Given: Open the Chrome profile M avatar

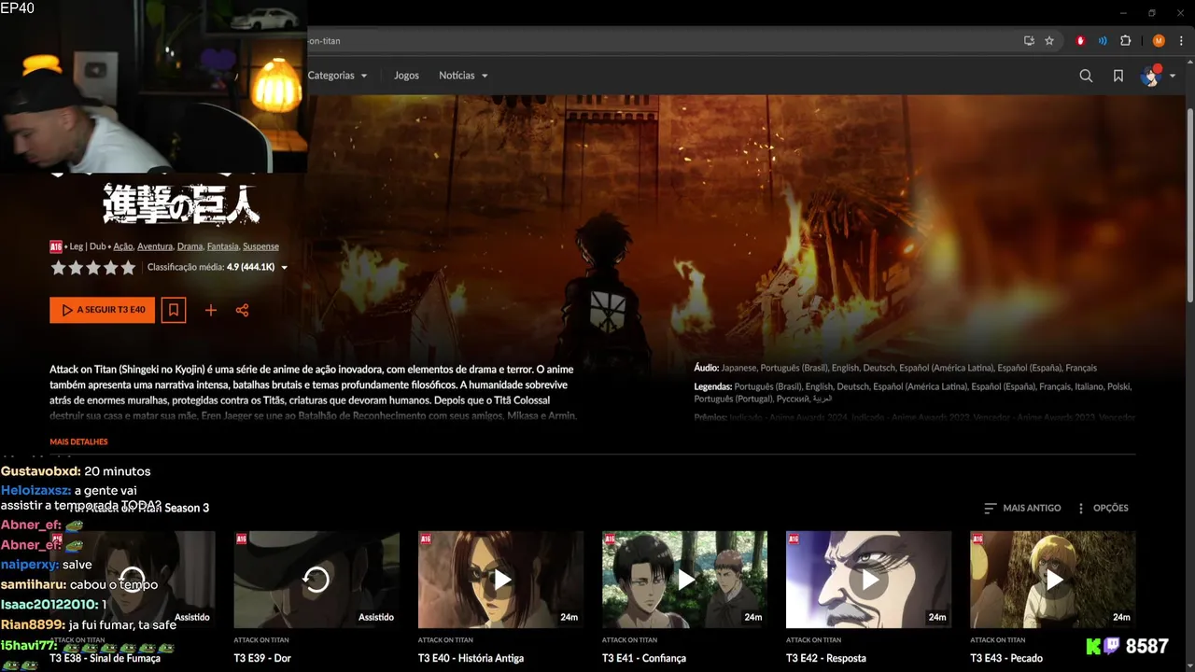Looking at the screenshot, I should click(1159, 41).
